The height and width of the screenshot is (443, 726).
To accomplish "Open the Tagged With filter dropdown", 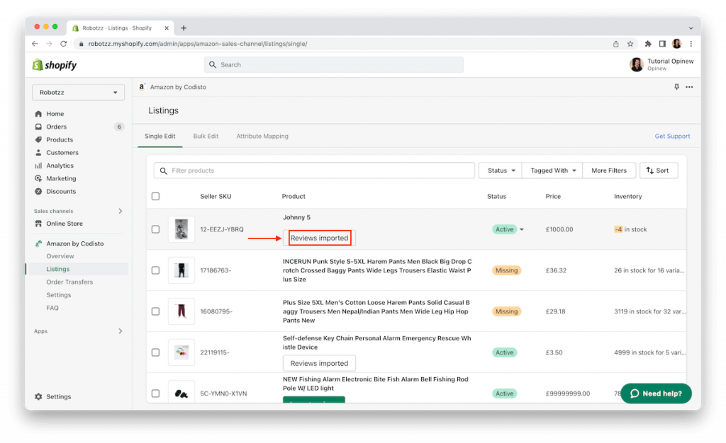I will [552, 171].
